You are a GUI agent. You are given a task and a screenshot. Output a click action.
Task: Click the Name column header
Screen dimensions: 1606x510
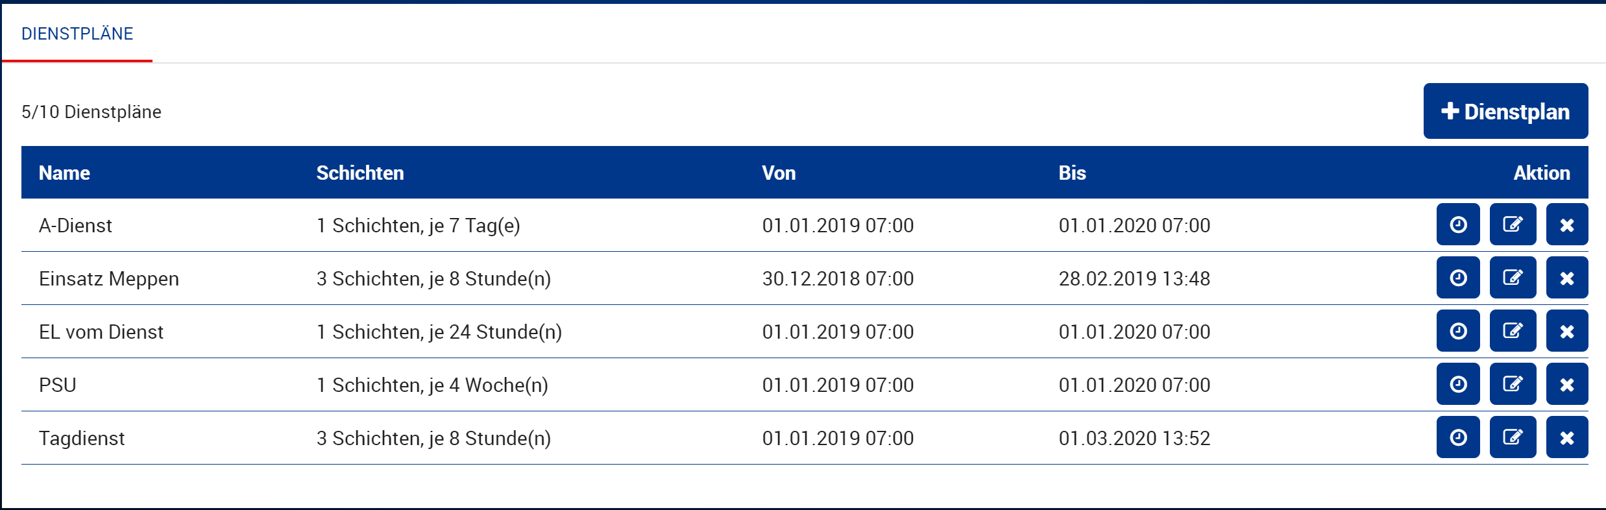tap(64, 173)
